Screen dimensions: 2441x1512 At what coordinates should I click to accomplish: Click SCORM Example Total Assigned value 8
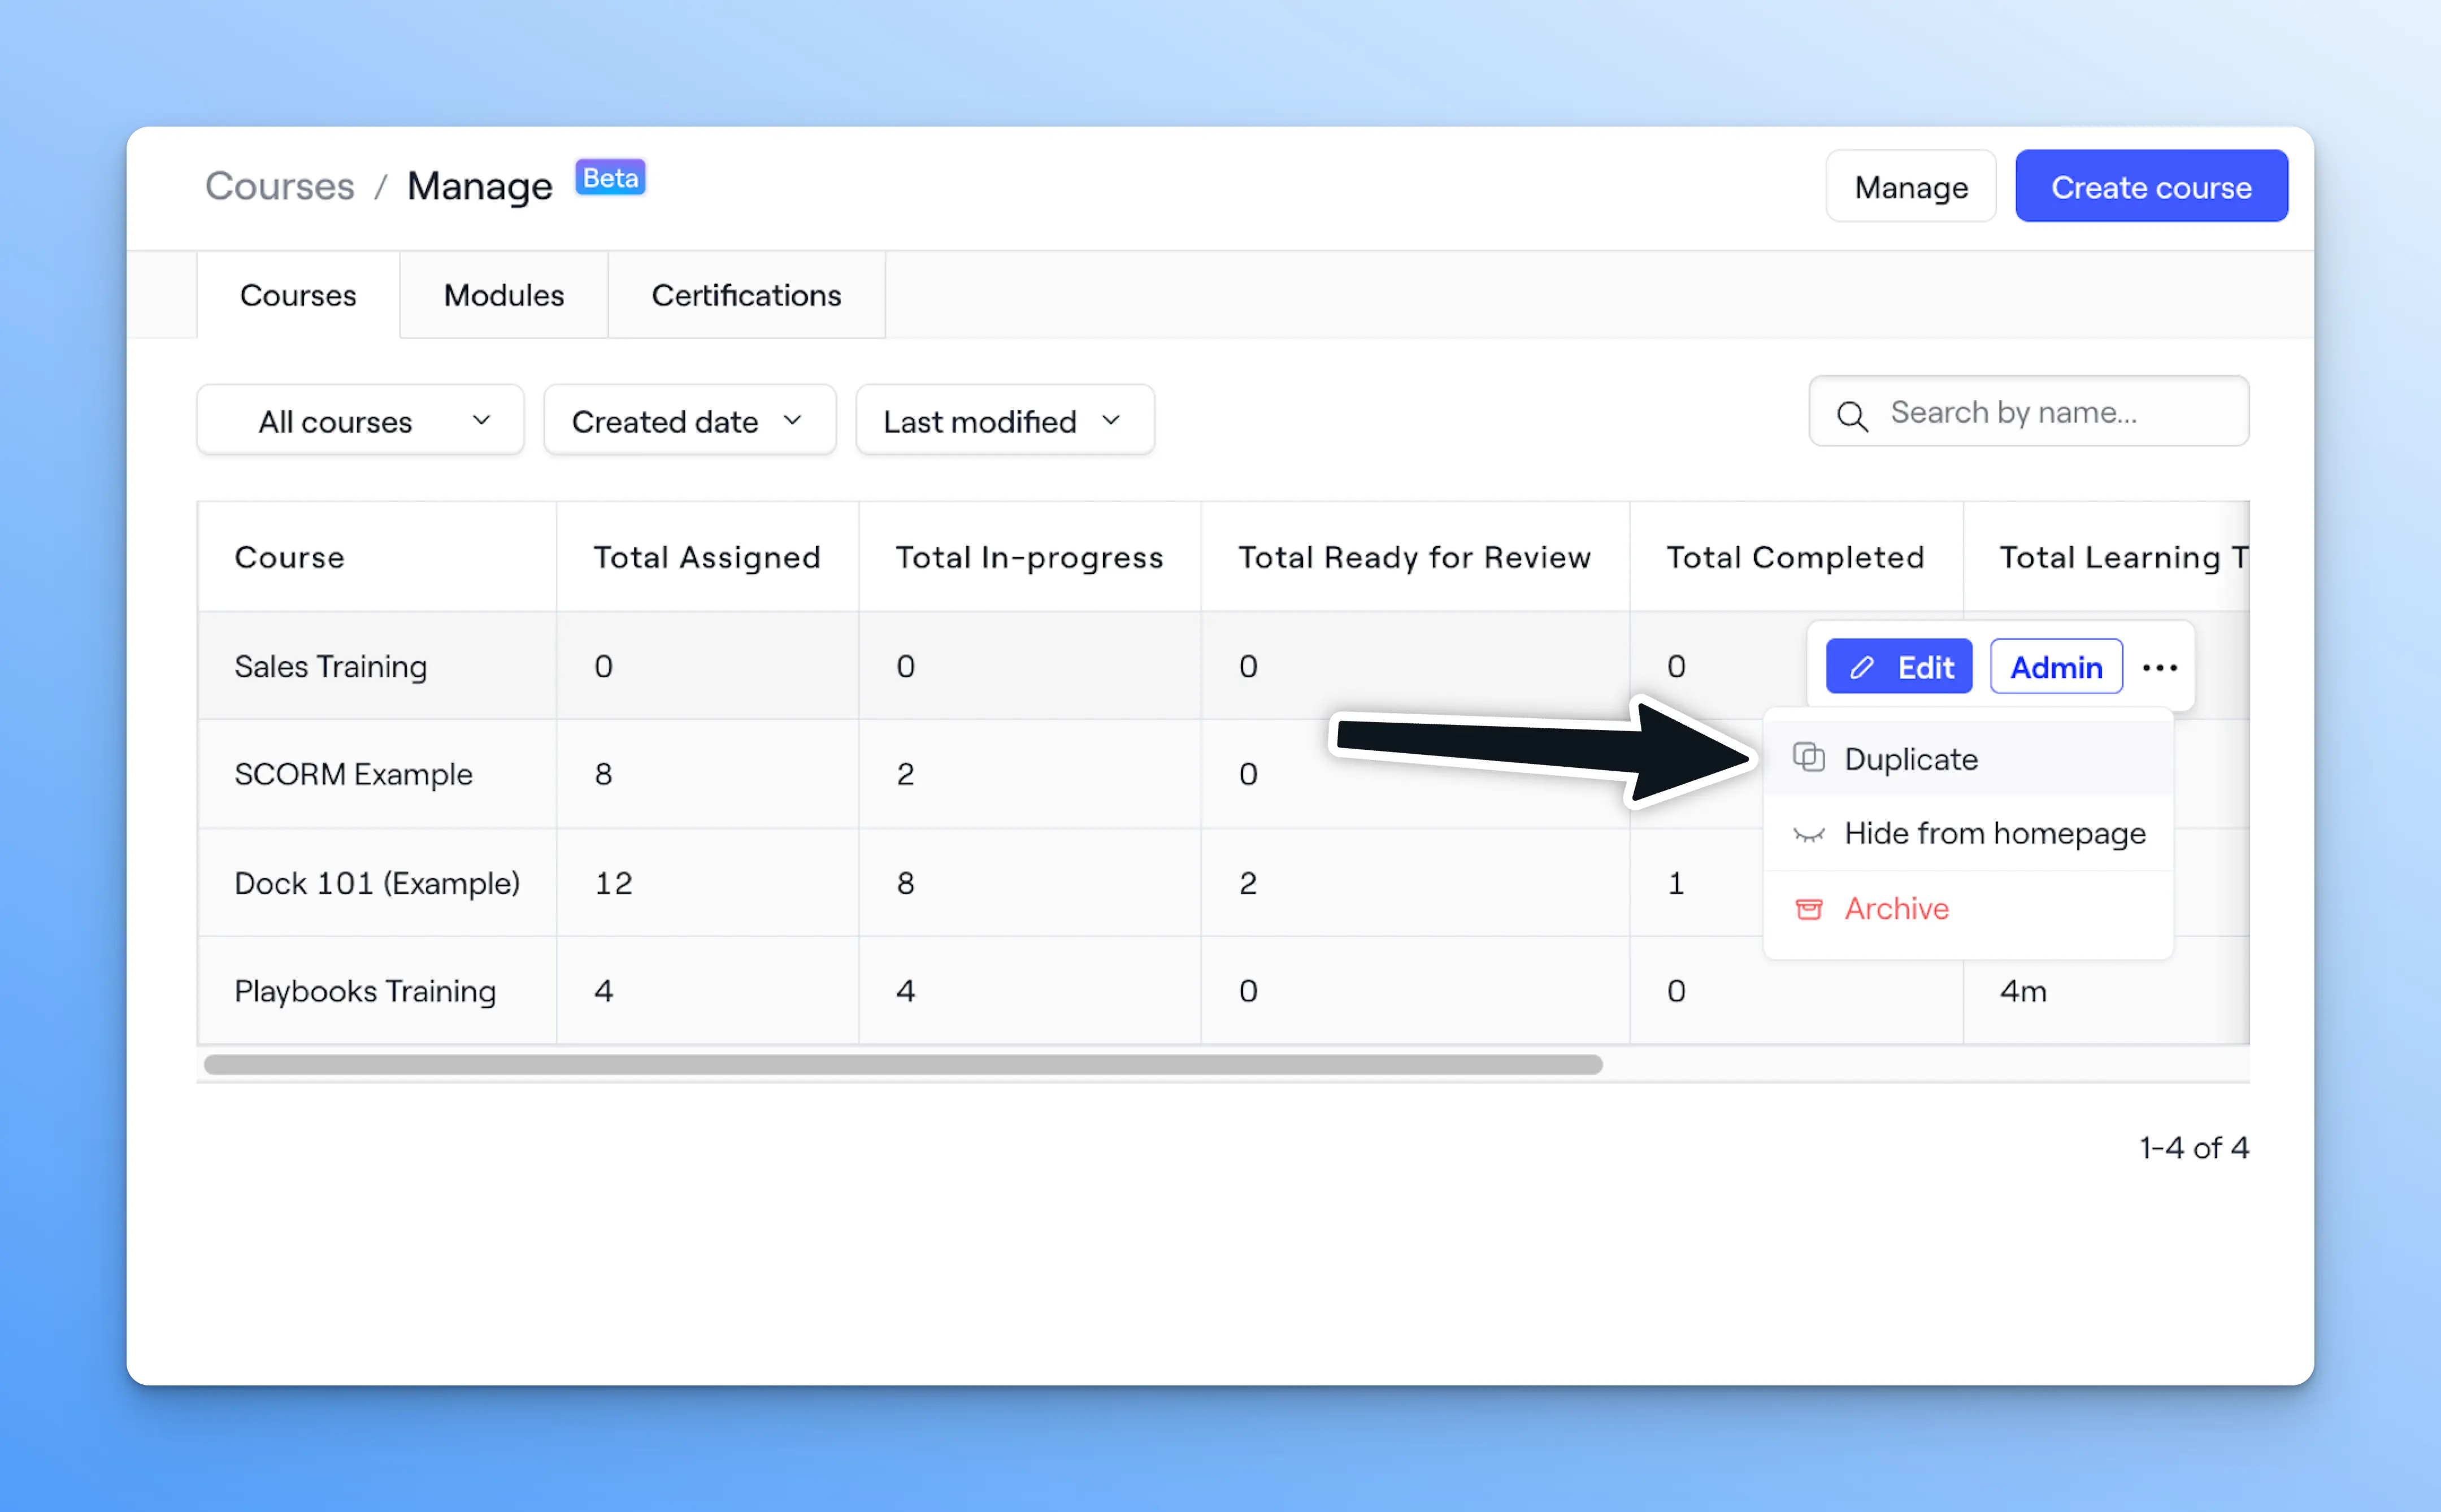point(603,774)
